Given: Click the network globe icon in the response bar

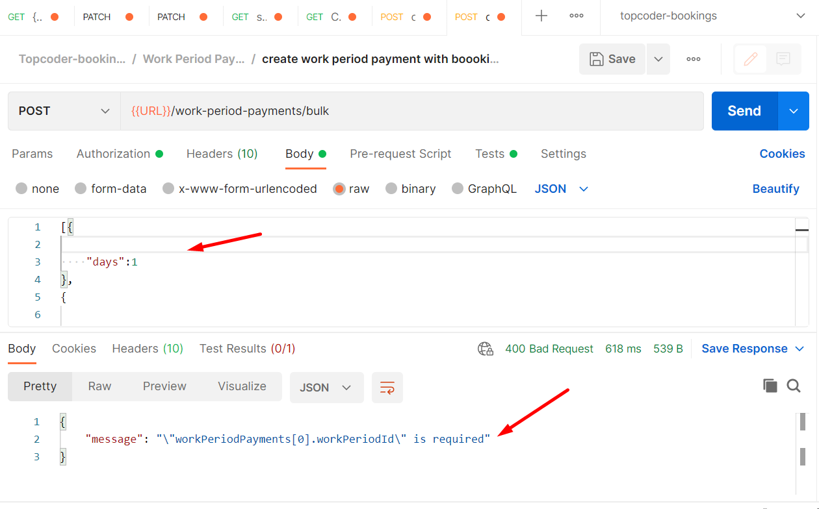Looking at the screenshot, I should [x=486, y=348].
